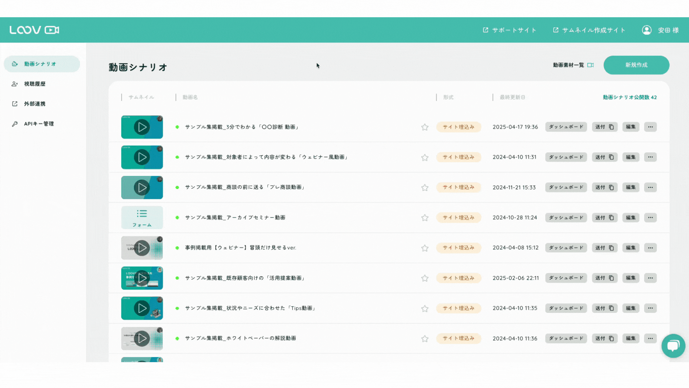Open the APIキー管理 sidebar item
689x388 pixels.
point(39,124)
